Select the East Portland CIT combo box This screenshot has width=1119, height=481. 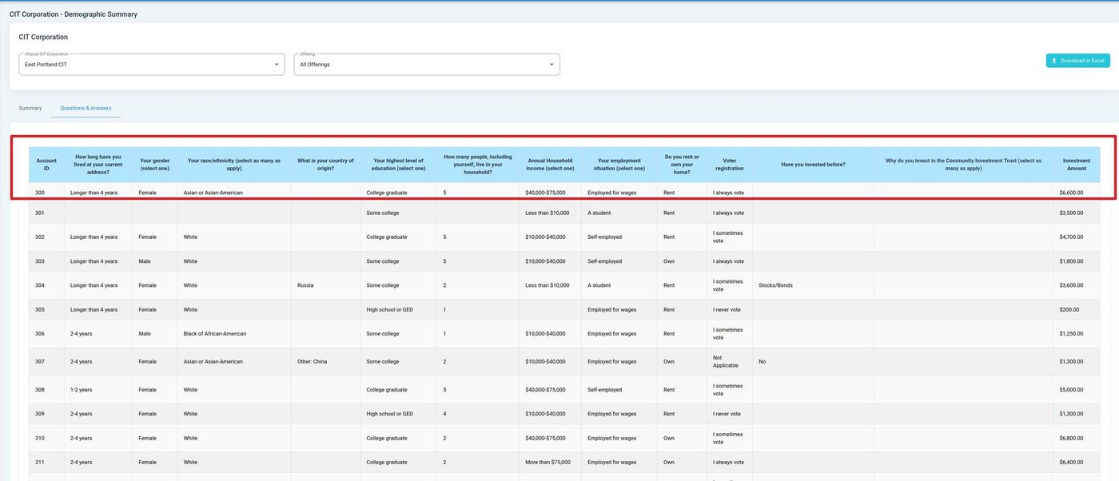144,65
